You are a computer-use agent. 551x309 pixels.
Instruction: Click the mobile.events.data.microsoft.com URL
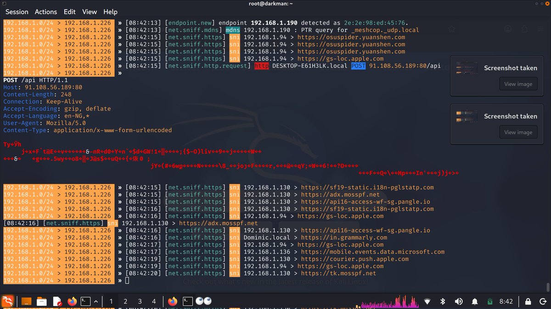pos(373,252)
